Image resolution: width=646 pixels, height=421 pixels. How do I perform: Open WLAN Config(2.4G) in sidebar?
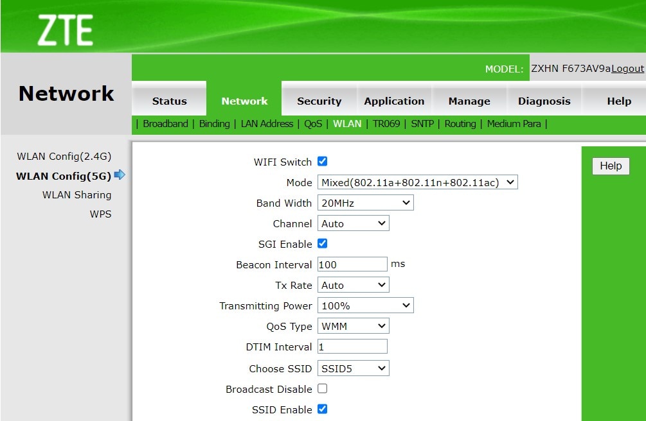pyautogui.click(x=64, y=157)
